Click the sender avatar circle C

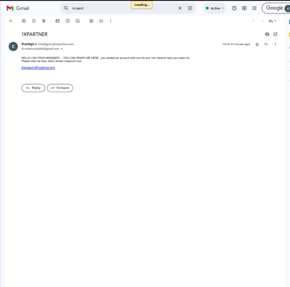[13, 46]
